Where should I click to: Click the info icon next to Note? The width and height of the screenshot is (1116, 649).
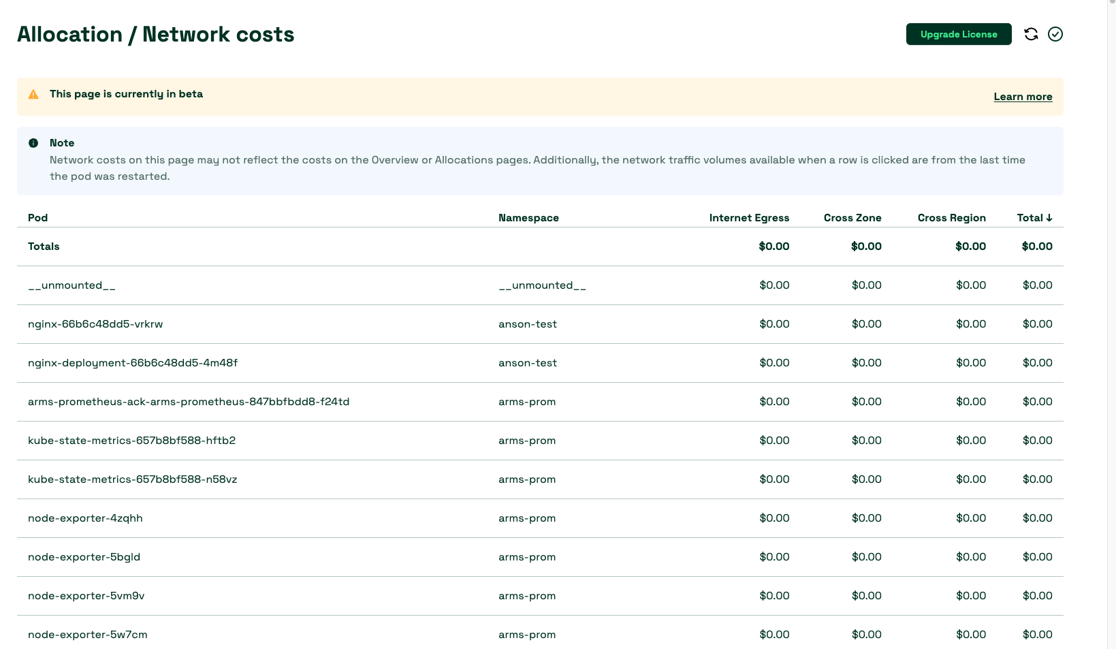point(33,143)
